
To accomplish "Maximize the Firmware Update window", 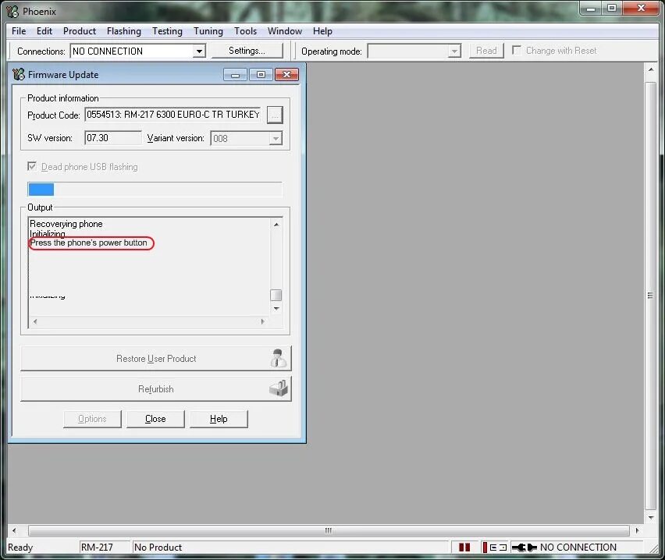I will (261, 75).
